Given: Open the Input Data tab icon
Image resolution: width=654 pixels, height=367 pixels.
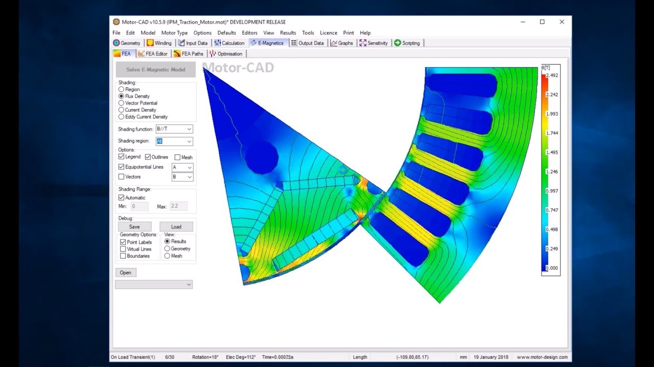Looking at the screenshot, I should 181,43.
